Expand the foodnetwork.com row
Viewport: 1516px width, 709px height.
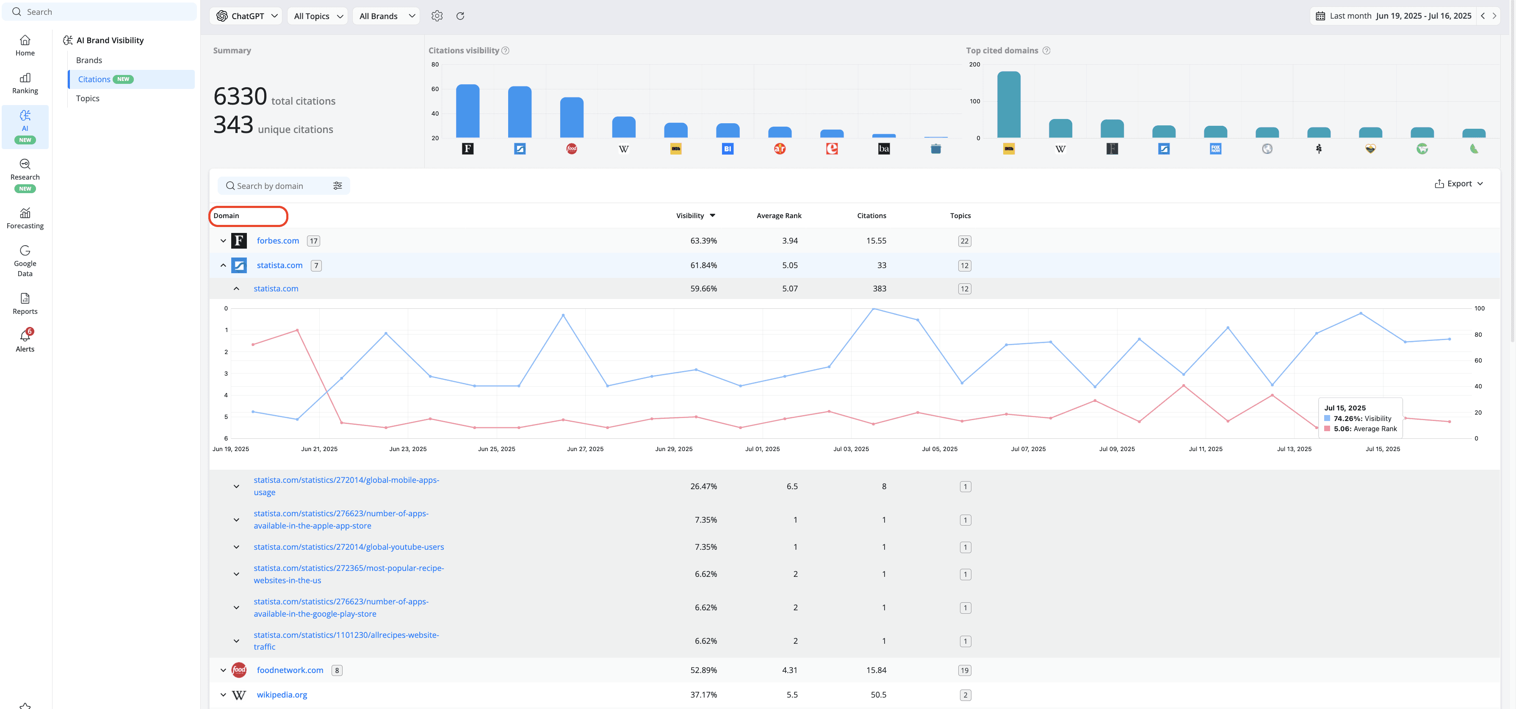coord(223,670)
